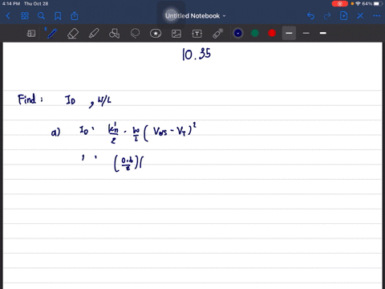Select the Shapes tool
The image size is (385, 289).
[x=115, y=34]
